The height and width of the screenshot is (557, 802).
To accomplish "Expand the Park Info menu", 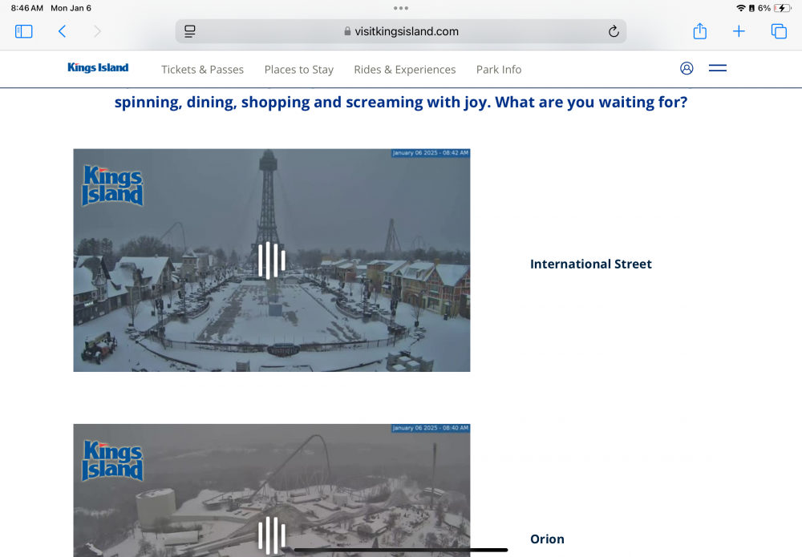I will click(x=498, y=70).
